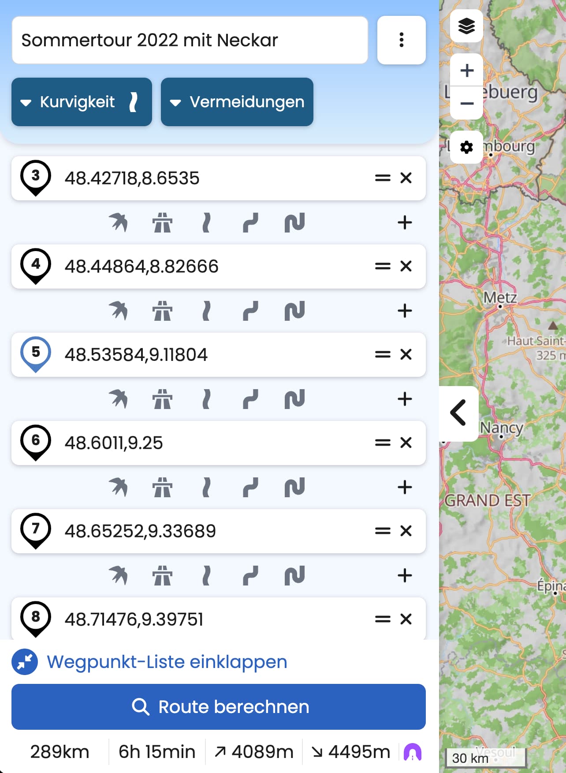Collapse the side panel with the chevron

458,413
